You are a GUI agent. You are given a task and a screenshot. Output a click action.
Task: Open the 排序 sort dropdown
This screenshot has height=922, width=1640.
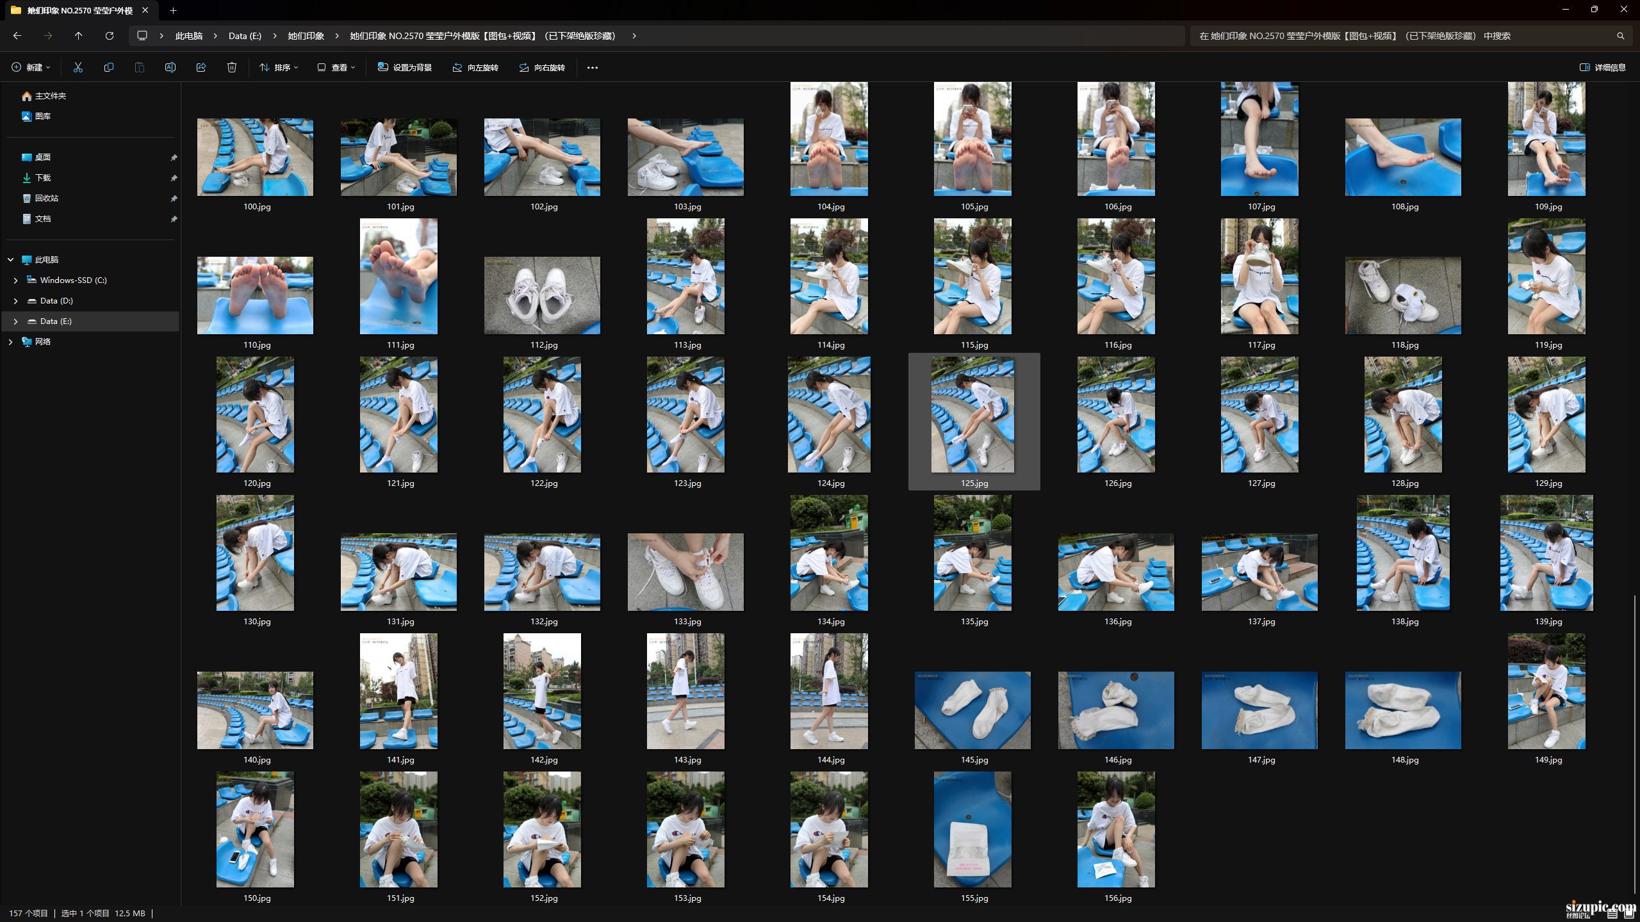(279, 67)
